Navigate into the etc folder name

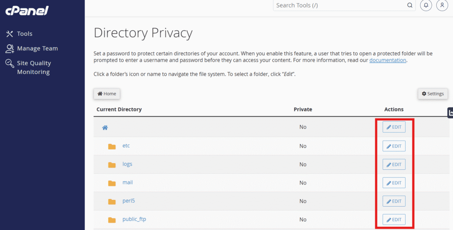(126, 146)
